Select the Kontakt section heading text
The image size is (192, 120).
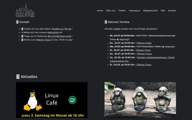click(24, 22)
